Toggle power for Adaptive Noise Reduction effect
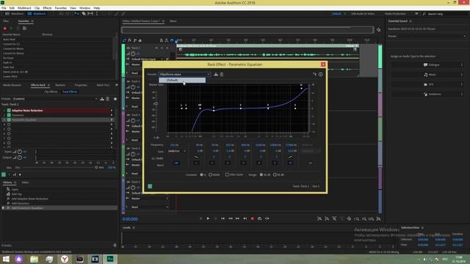 click(x=9, y=111)
